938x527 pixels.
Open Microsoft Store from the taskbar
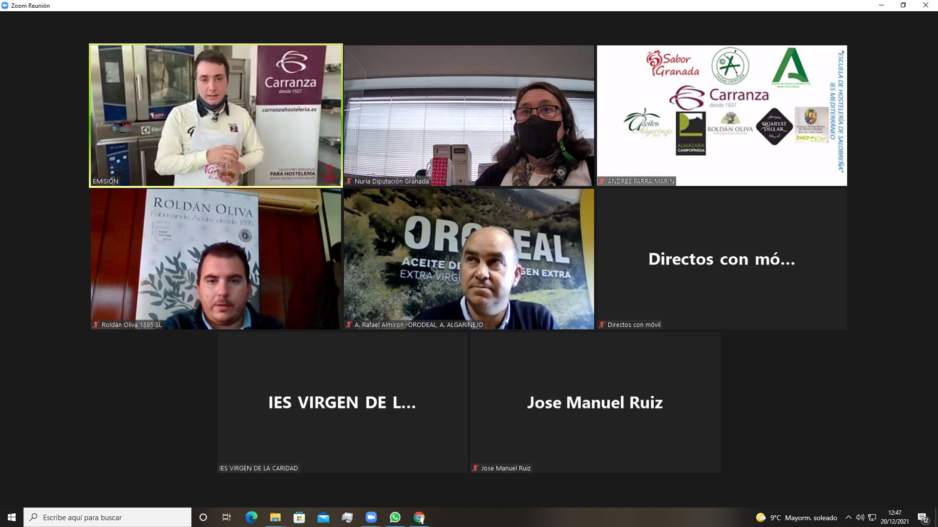pos(299,517)
